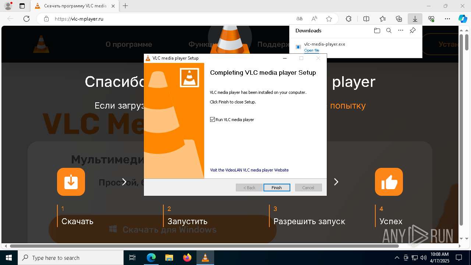The image size is (471, 265).
Task: Open tab actions menu icon
Action: pos(22,6)
